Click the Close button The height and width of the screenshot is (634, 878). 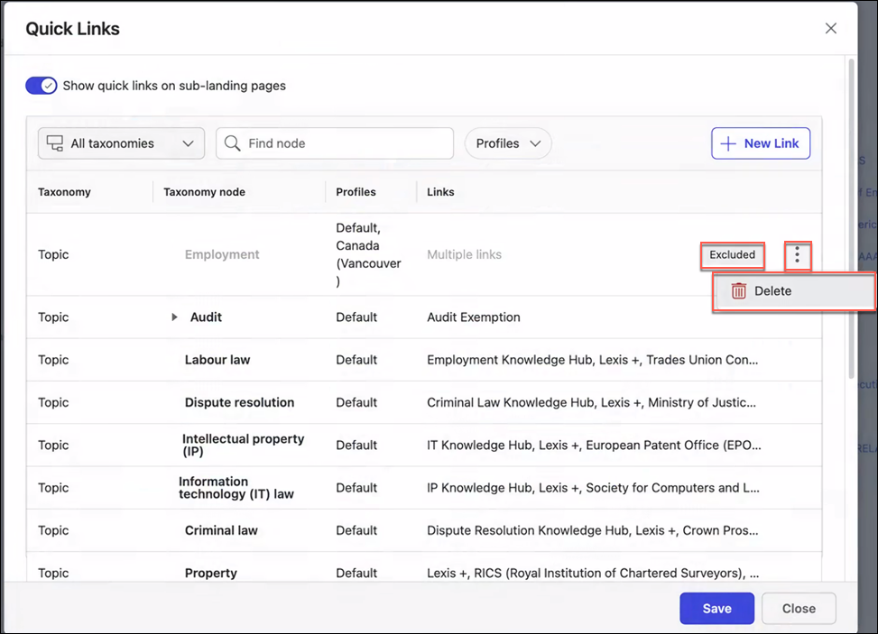pyautogui.click(x=799, y=608)
